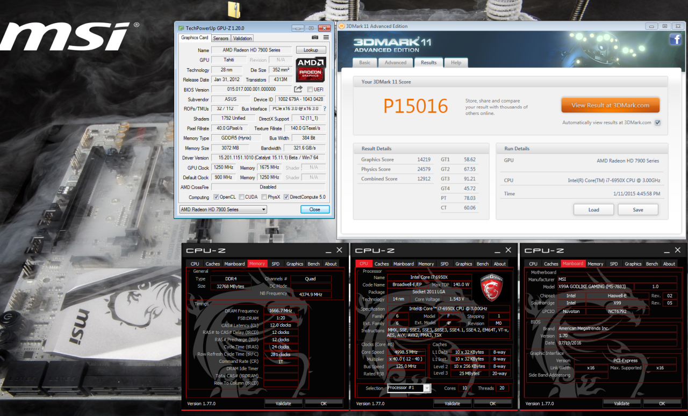The height and width of the screenshot is (416, 688).
Task: Open the folder icon on the desktop
Action: pos(234,9)
